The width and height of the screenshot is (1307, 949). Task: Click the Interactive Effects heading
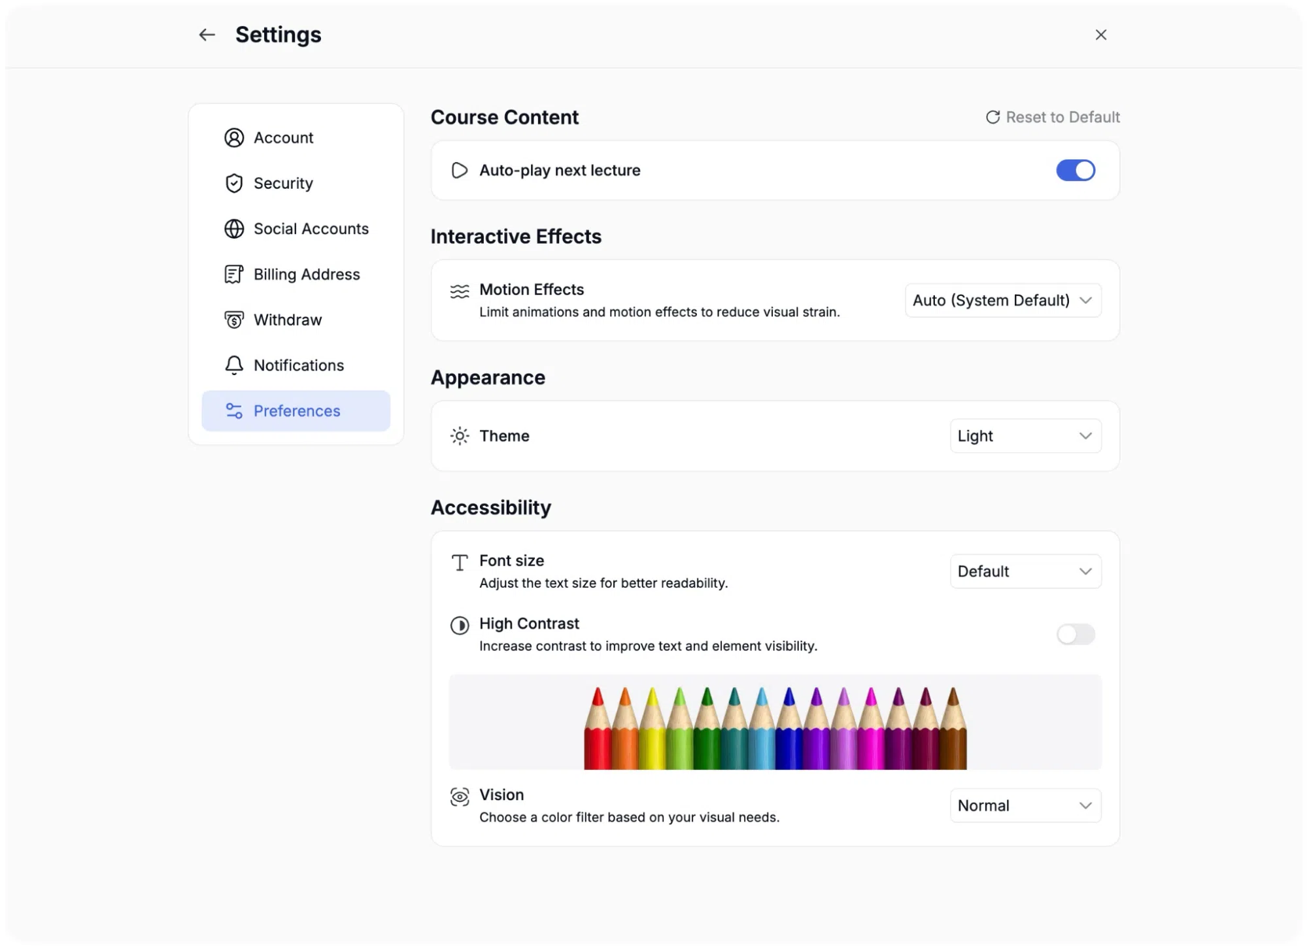click(x=516, y=237)
